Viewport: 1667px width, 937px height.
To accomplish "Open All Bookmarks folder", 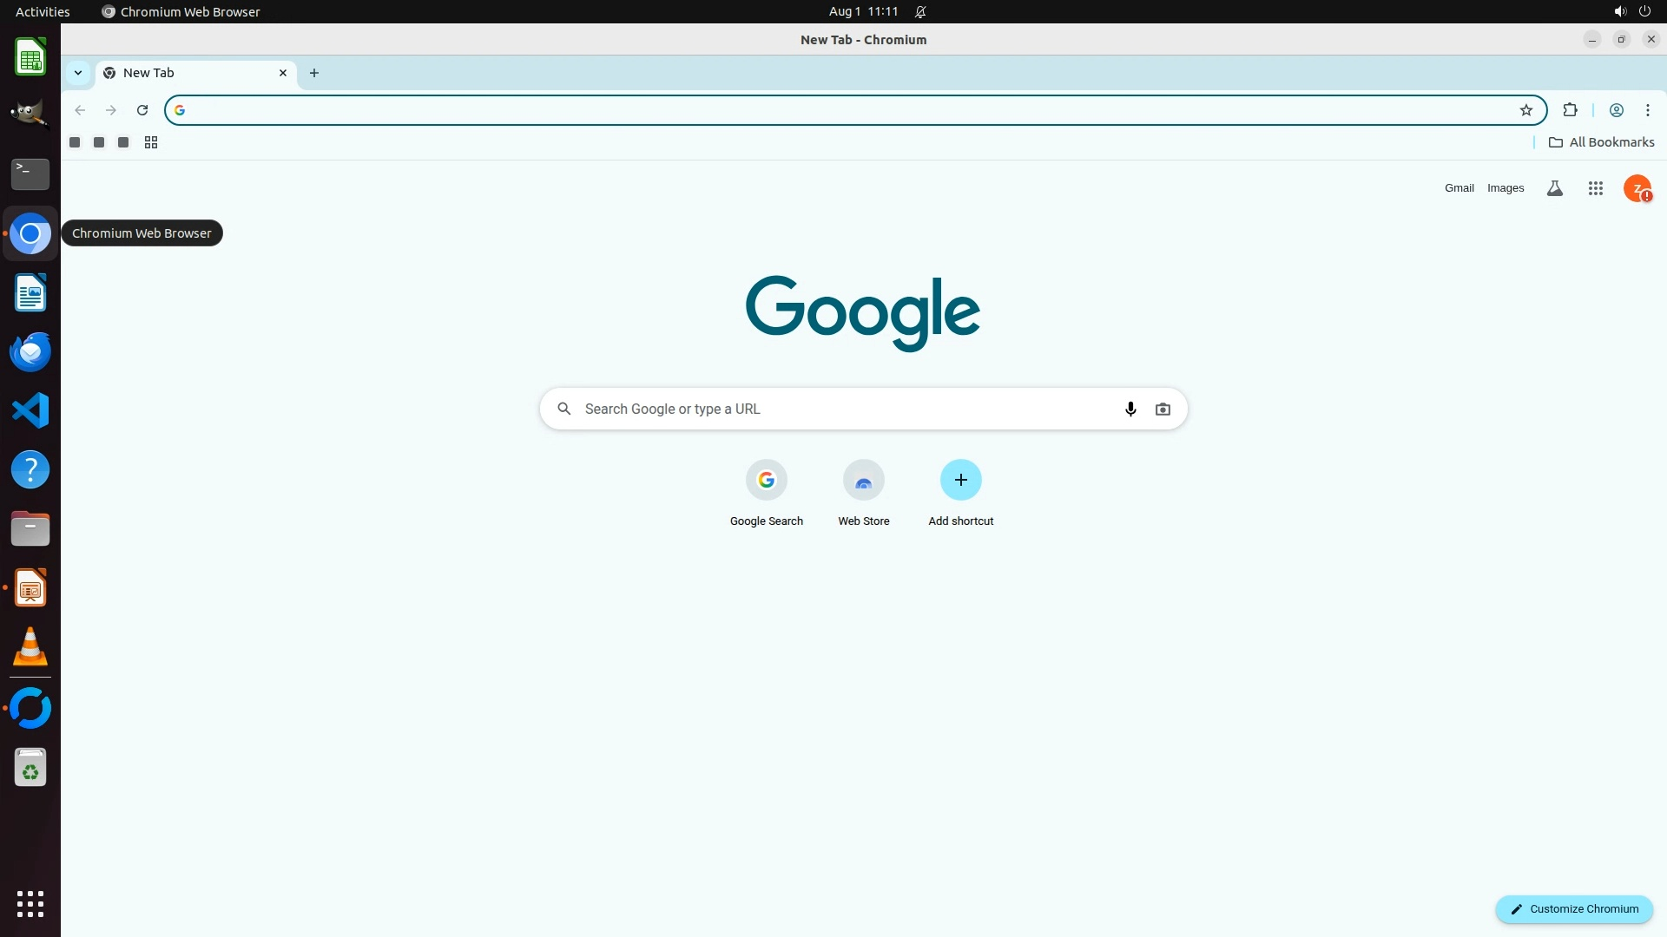I will coord(1601,142).
